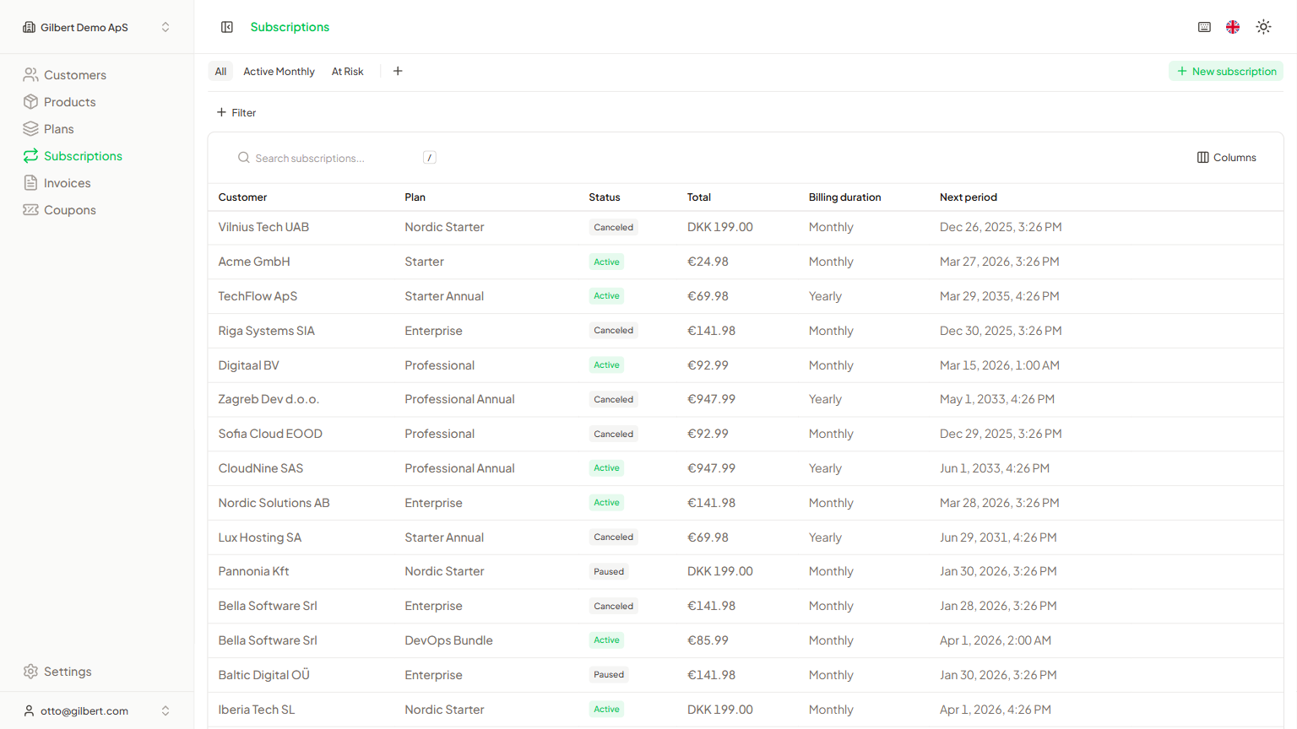Open the Columns configuration icon
Viewport: 1297px width, 729px height.
pyautogui.click(x=1204, y=157)
